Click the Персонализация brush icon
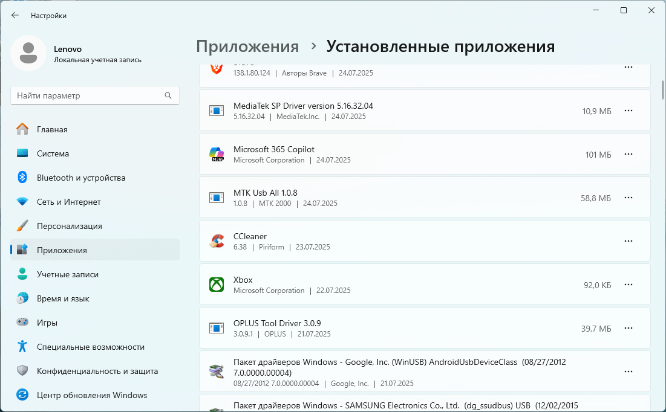The height and width of the screenshot is (412, 666). pos(22,226)
